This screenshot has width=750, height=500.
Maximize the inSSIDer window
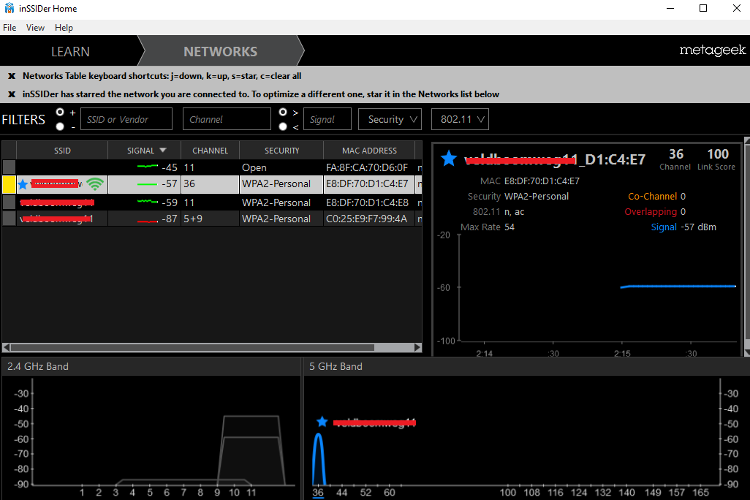point(703,8)
